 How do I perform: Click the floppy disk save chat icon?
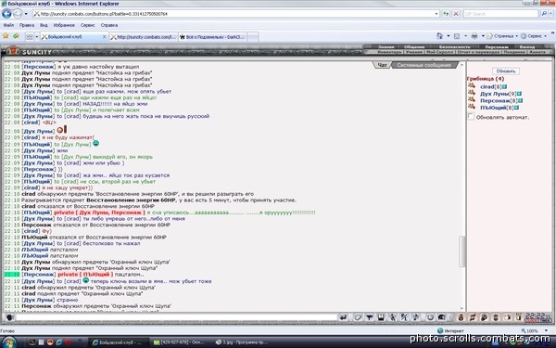tap(381, 317)
